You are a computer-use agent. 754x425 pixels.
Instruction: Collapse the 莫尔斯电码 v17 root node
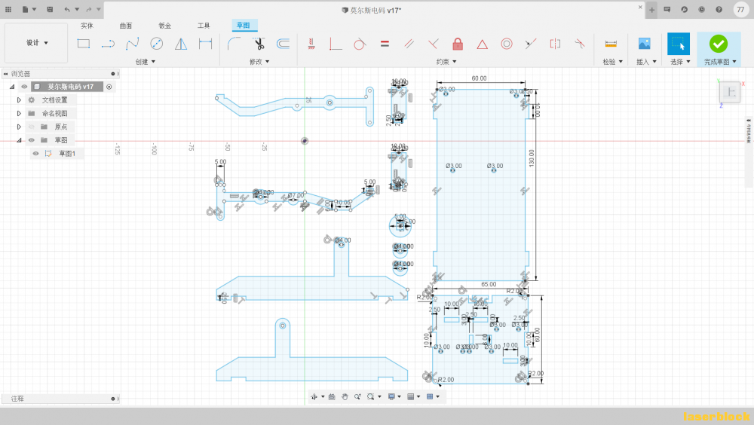12,87
